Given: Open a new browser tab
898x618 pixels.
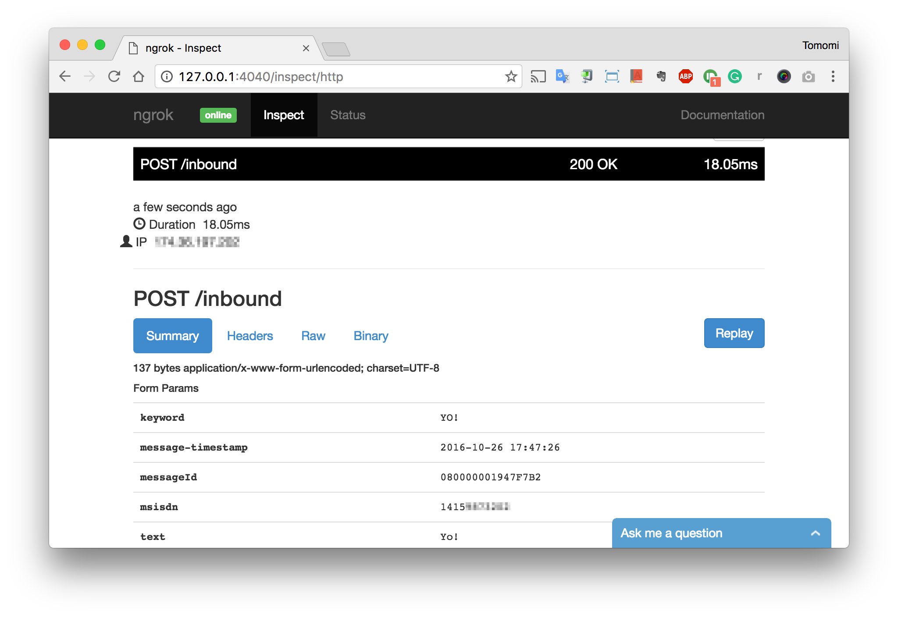Looking at the screenshot, I should pyautogui.click(x=336, y=49).
